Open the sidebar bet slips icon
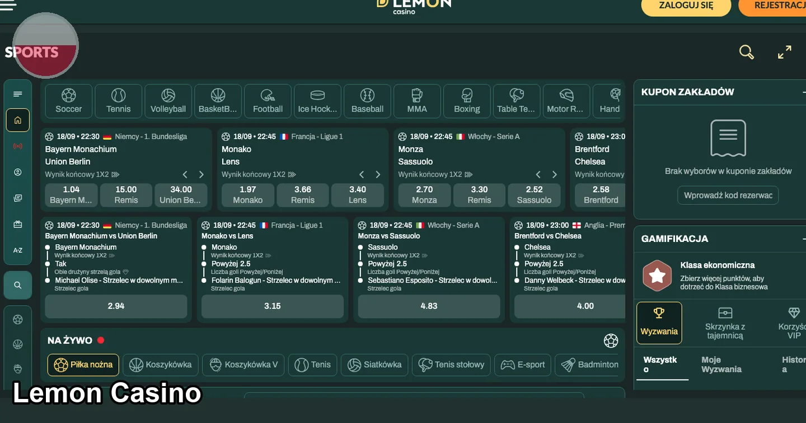The width and height of the screenshot is (806, 423). [x=18, y=198]
